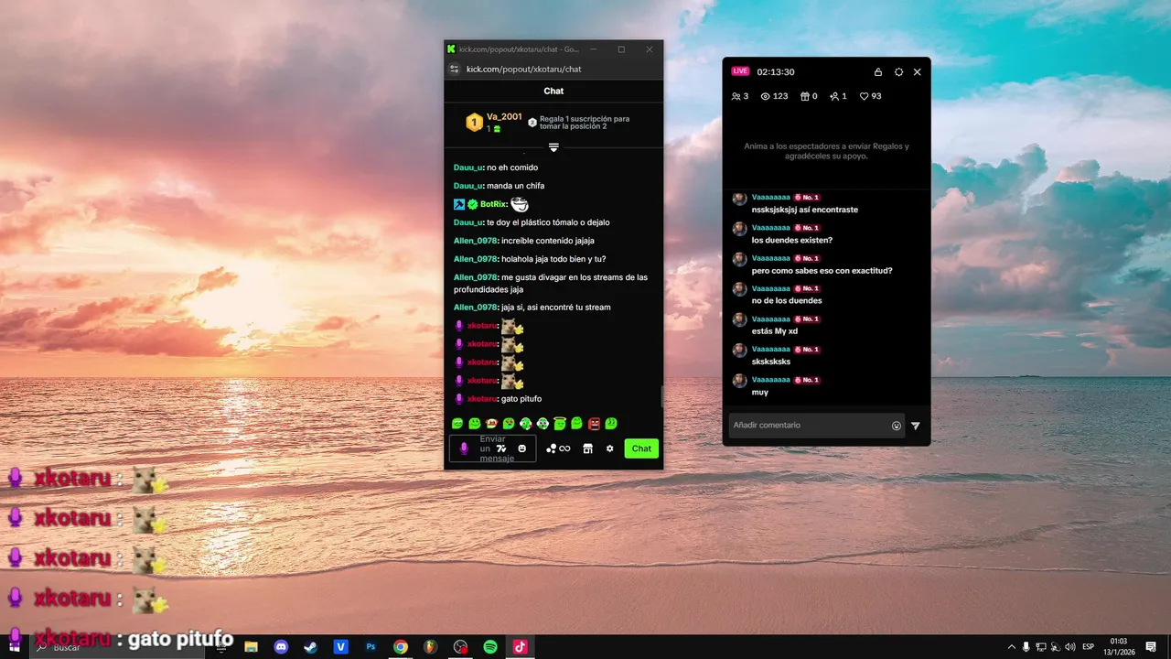
Task: Click the No. 1 badge above 'sksksksks'
Action: pos(807,350)
